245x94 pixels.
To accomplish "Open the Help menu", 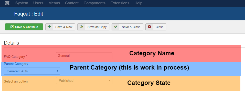I will 138,3.
